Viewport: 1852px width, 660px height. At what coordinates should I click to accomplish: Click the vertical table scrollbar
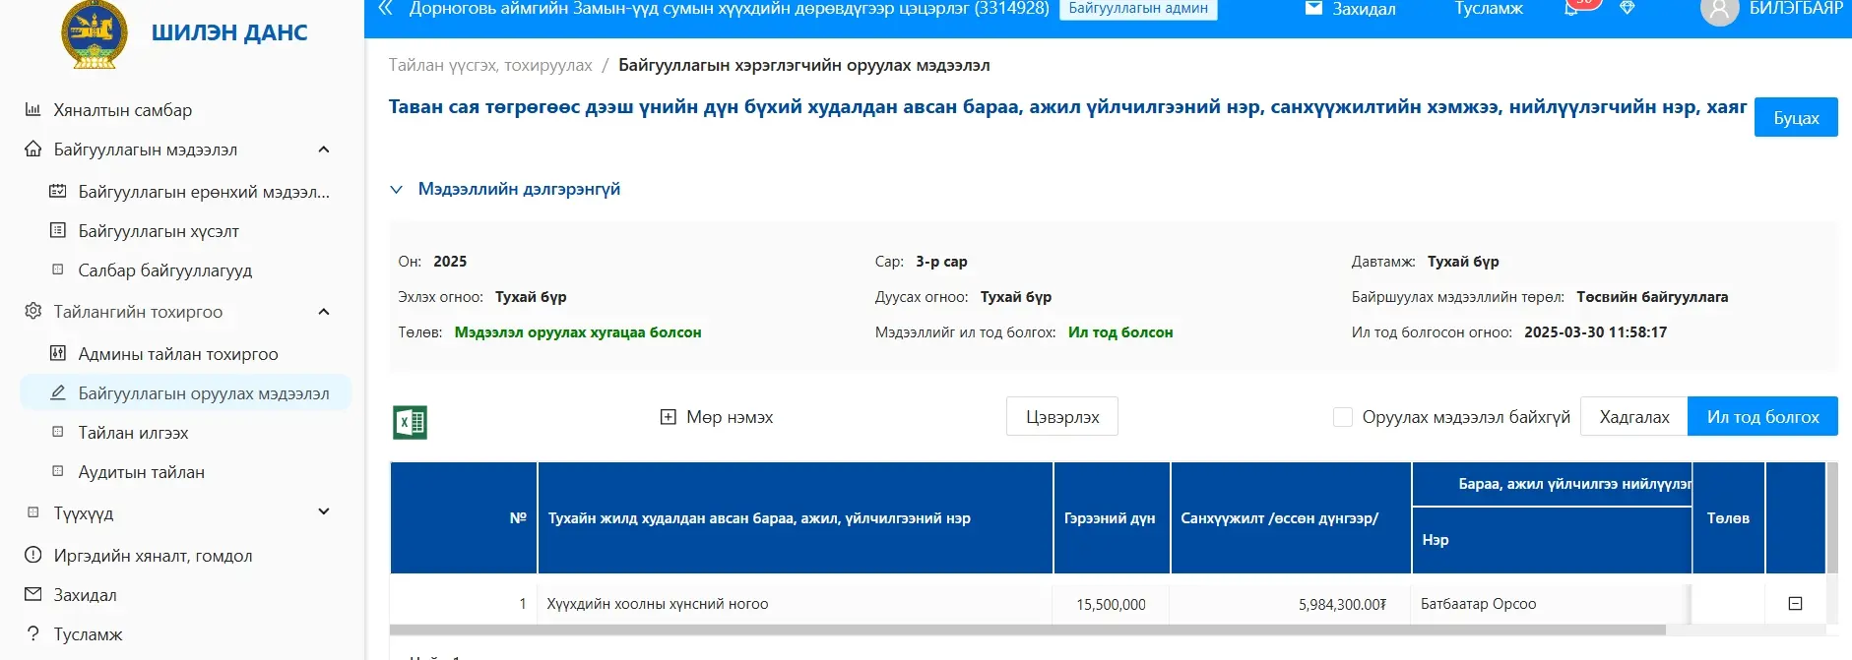click(x=1832, y=517)
